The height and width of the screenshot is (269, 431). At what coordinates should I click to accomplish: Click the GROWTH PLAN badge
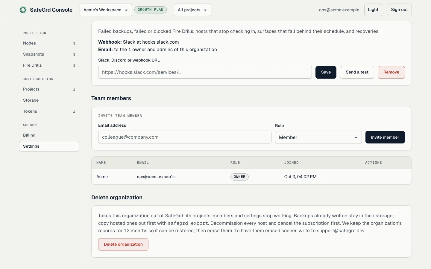(151, 10)
